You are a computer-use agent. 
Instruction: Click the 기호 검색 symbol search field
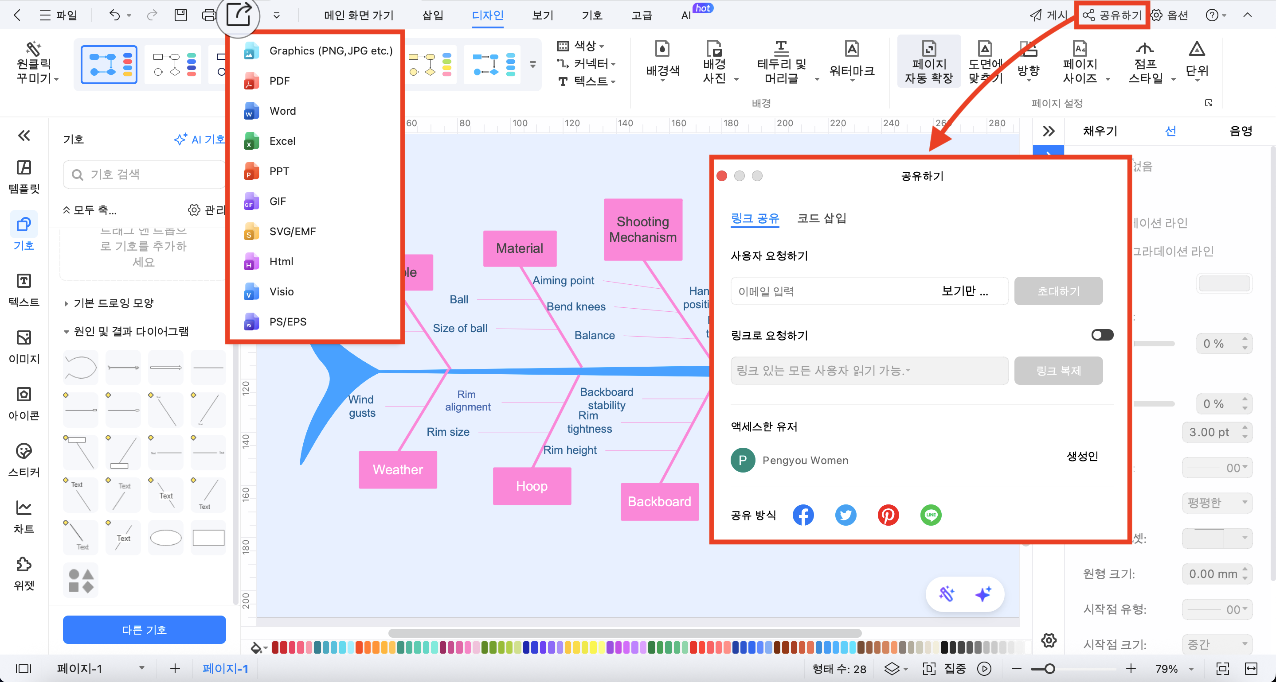(144, 174)
